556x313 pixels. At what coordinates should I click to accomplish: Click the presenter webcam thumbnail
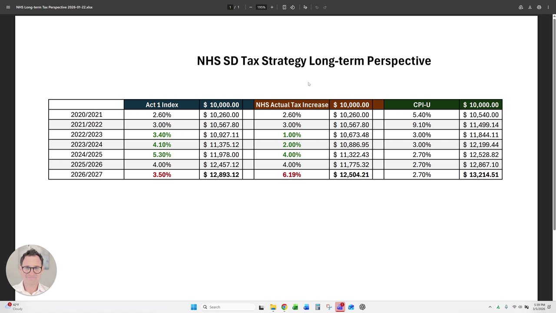coord(31,270)
